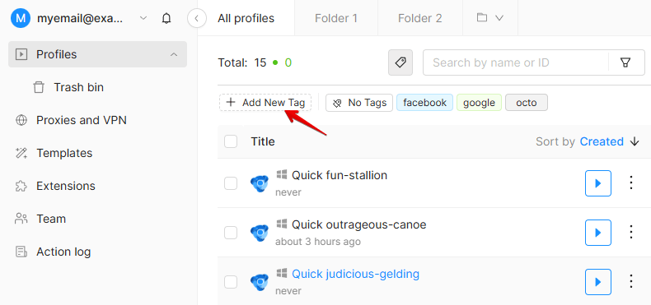Switch to the Folder 2 tab

tap(419, 18)
